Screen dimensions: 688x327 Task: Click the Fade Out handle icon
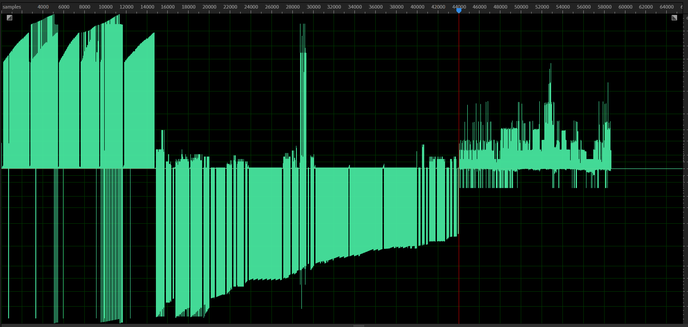coord(674,18)
